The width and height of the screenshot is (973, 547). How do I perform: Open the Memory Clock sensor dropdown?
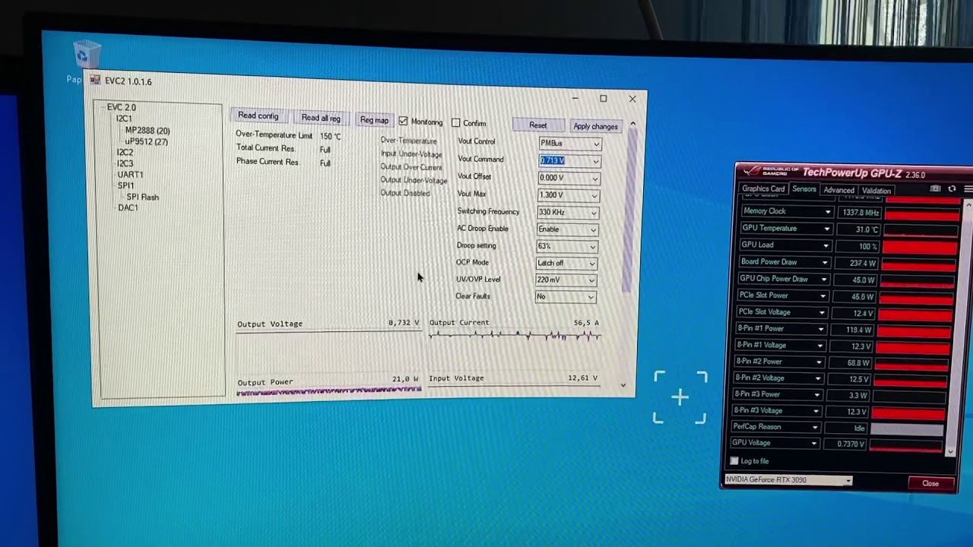pos(827,212)
